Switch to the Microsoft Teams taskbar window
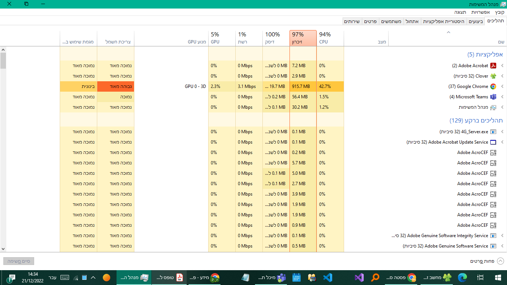Viewport: 507px width, 285px height. click(x=271, y=278)
